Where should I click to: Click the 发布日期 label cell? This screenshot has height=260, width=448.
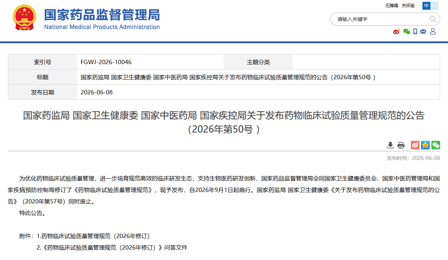42,92
